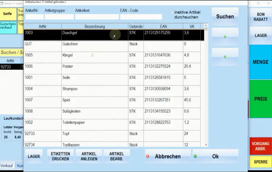Sort table by VK column header
Image resolution: width=272 pixels, height=172 pixels.
[x=191, y=26]
